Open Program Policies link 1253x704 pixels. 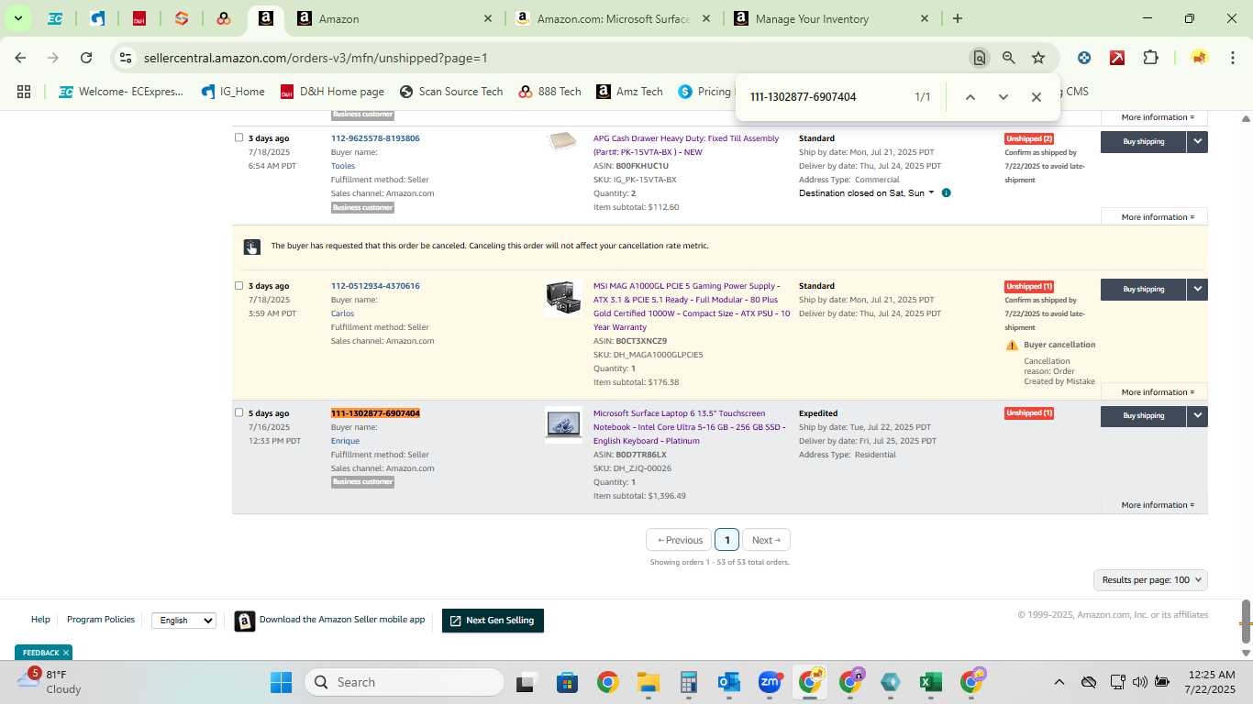(x=101, y=620)
